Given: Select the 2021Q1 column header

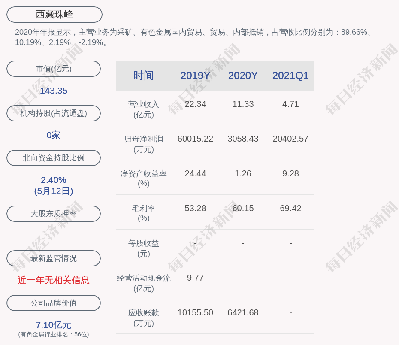Looking at the screenshot, I should (x=290, y=76).
